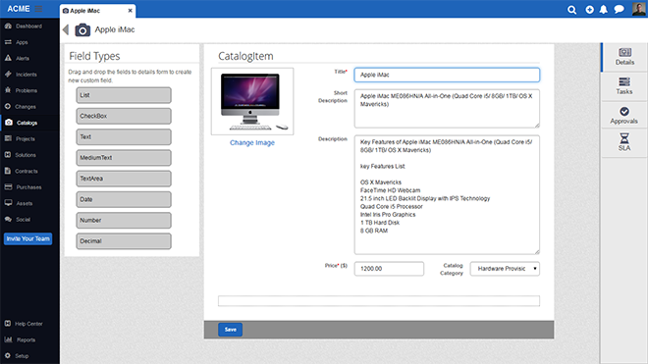Viewport: 648px width, 364px height.
Task: Click the Price input field
Action: [x=389, y=269]
